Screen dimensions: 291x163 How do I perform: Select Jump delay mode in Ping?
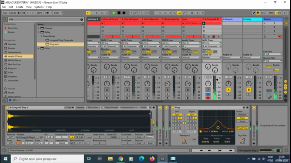click(x=242, y=121)
